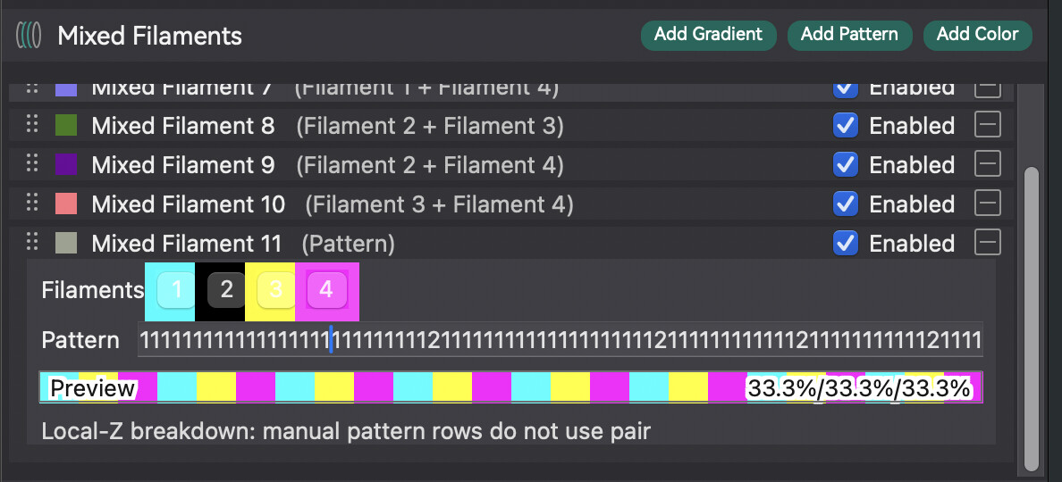Image resolution: width=1062 pixels, height=482 pixels.
Task: Disable Mixed Filament 10 checkbox
Action: [x=846, y=204]
